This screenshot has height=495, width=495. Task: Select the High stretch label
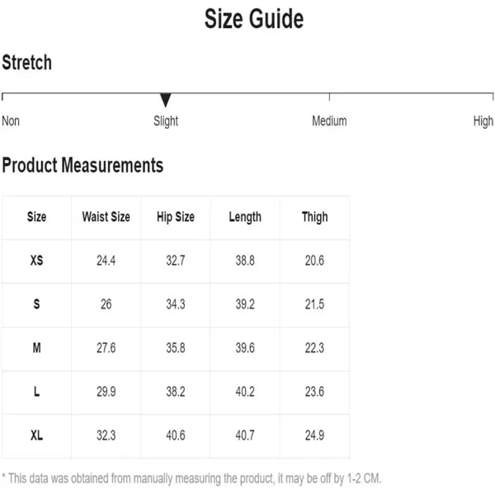[483, 121]
